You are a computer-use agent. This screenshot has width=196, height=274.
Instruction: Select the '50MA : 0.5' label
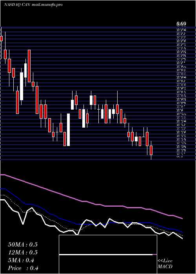(23, 245)
